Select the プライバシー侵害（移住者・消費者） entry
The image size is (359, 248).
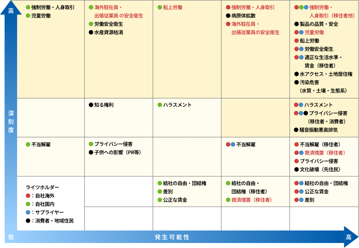[328, 117]
